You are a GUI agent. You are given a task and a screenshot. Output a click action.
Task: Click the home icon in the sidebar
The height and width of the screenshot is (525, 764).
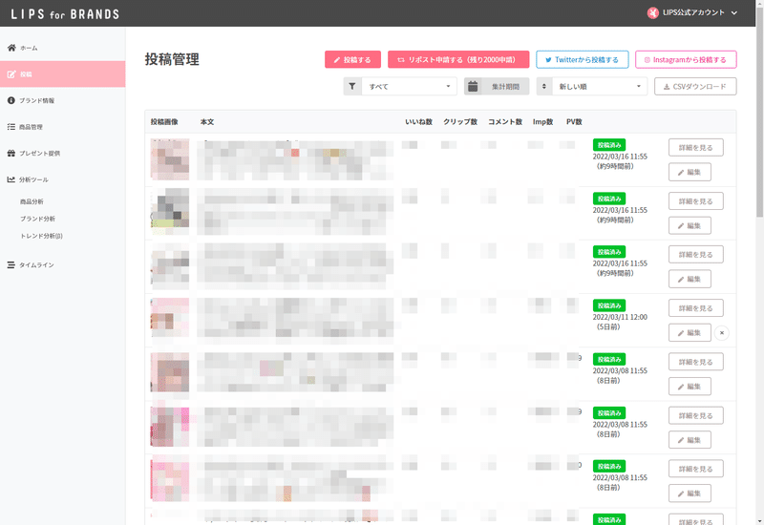(11, 48)
